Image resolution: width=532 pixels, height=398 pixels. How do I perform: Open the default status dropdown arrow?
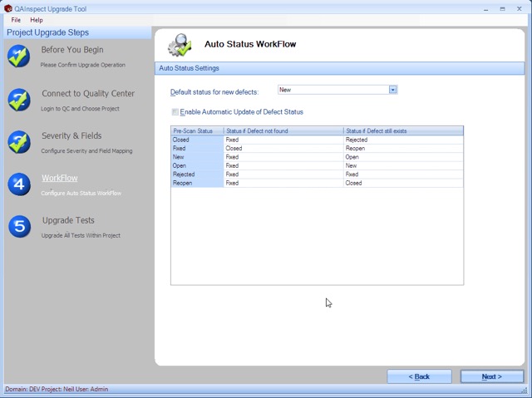393,90
